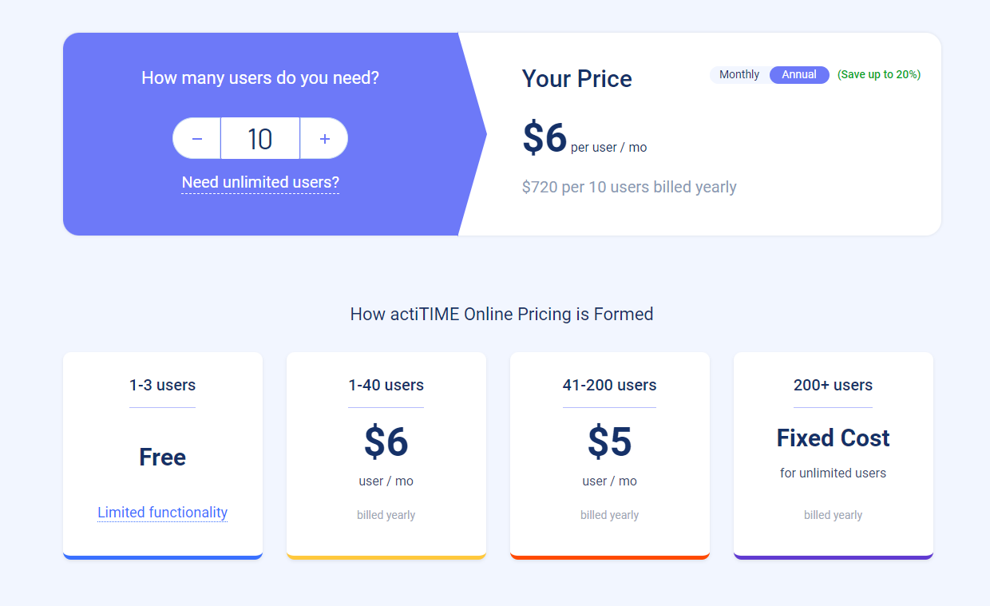Screen dimensions: 990x606
Task: Choose the 200+ users plan heading
Action: click(x=833, y=385)
